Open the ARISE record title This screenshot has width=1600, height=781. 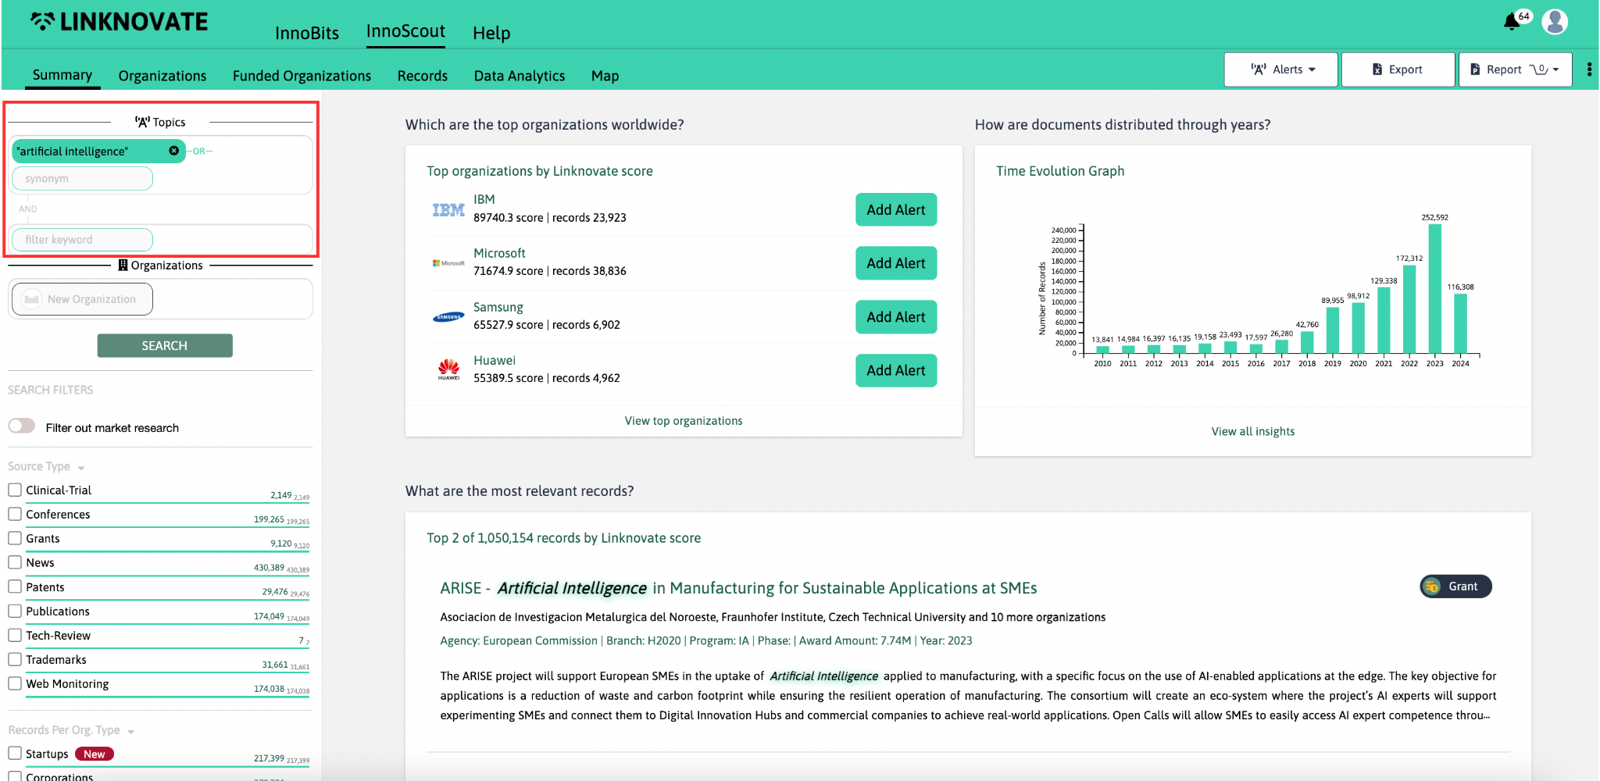(738, 588)
